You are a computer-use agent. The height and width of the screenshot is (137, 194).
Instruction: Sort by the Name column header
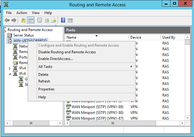(97, 37)
